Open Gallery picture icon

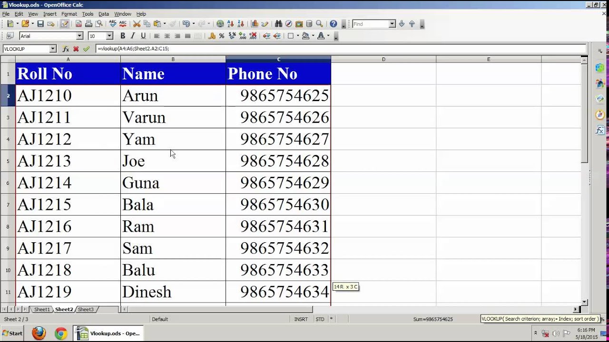(299, 24)
